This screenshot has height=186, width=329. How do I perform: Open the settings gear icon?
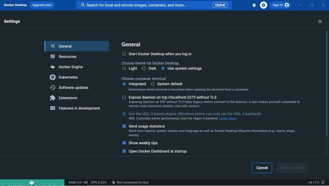click(x=264, y=5)
